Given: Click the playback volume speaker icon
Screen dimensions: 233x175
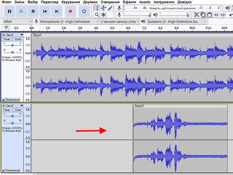Looking at the screenshot, I should (x=155, y=15).
